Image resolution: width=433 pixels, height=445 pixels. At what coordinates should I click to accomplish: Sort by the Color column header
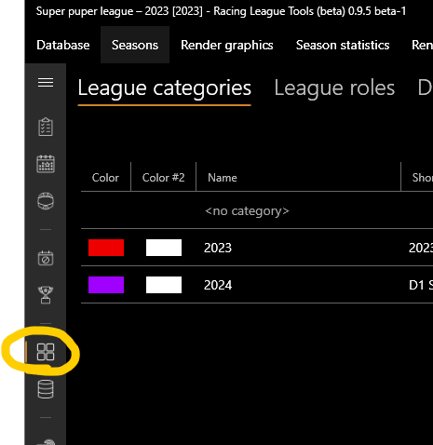tap(105, 178)
